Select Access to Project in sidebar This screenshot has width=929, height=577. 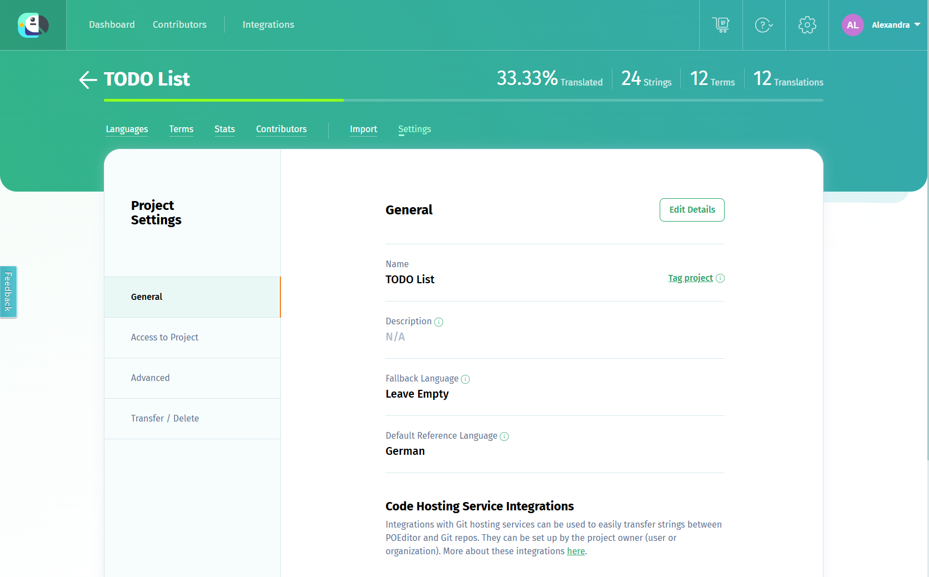[164, 338]
